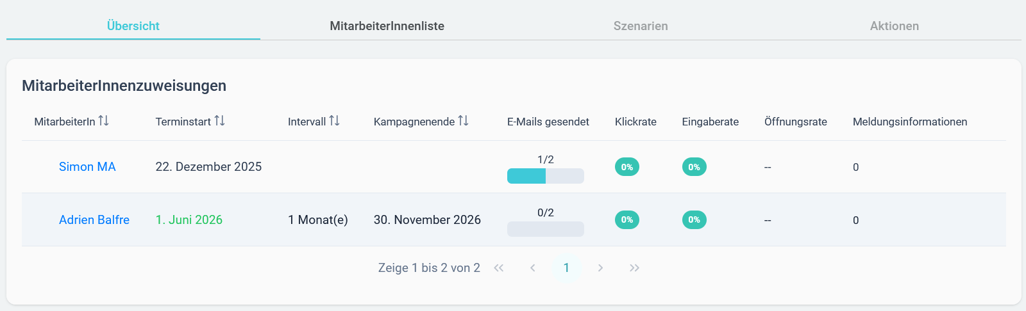Sort by Kampagnenende column arrows
Image resolution: width=1026 pixels, height=311 pixels.
tap(463, 121)
